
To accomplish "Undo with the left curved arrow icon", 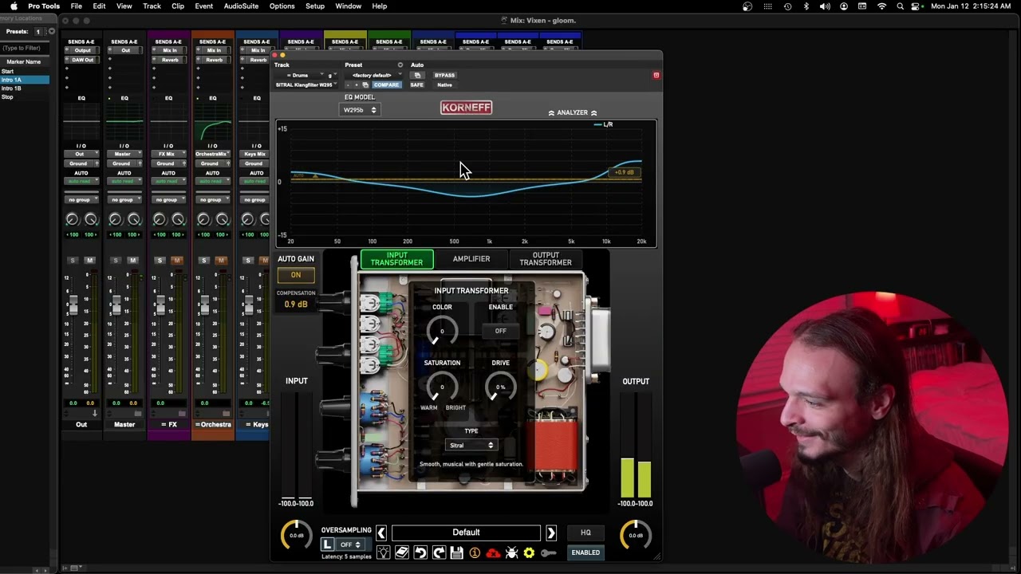I will [x=420, y=552].
